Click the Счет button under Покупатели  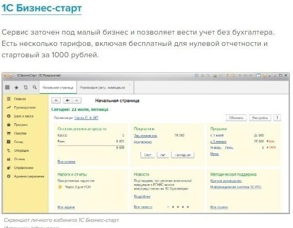point(147,155)
